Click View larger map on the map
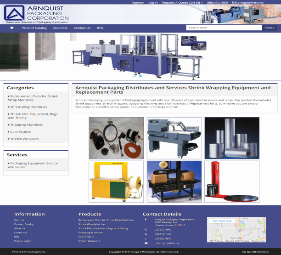The width and height of the screenshot is (281, 255). (x=222, y=221)
